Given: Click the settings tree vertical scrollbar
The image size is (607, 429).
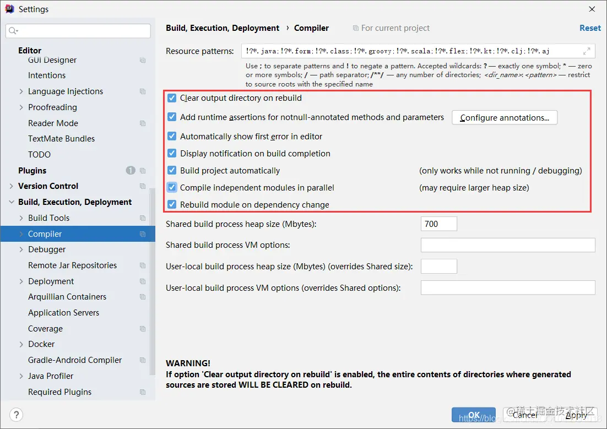Looking at the screenshot, I should (152, 281).
